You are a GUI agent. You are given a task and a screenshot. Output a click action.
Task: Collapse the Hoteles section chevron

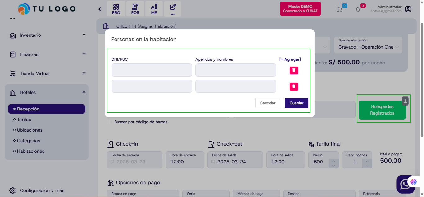84,92
